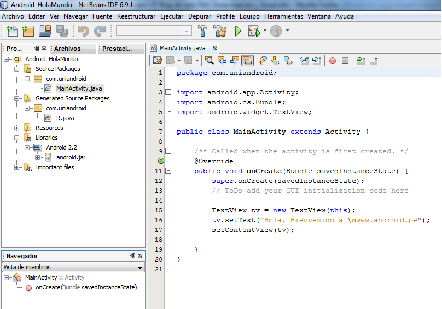The height and width of the screenshot is (309, 442).
Task: Click the Find Selection magnifier icon
Action: pyautogui.click(x=210, y=61)
